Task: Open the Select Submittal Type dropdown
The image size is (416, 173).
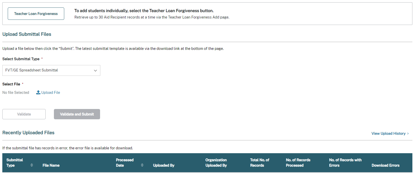Action: [x=51, y=70]
